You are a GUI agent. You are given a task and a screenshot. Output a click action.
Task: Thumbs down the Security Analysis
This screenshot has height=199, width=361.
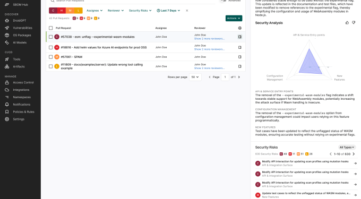(x=354, y=22)
